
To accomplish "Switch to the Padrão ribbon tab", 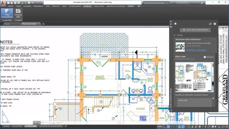I will 10,6.
